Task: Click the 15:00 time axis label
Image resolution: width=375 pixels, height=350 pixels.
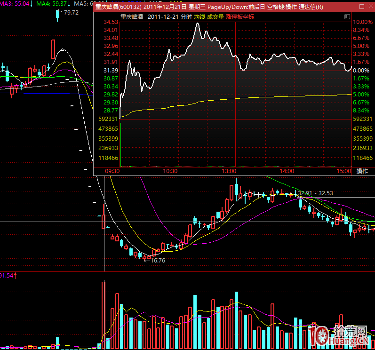Action: pos(344,171)
